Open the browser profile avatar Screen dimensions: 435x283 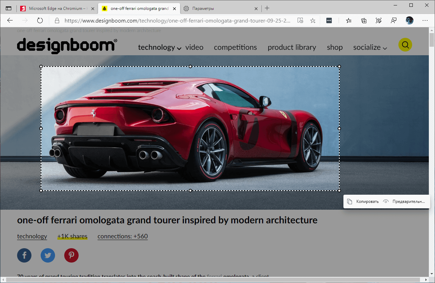(x=409, y=20)
